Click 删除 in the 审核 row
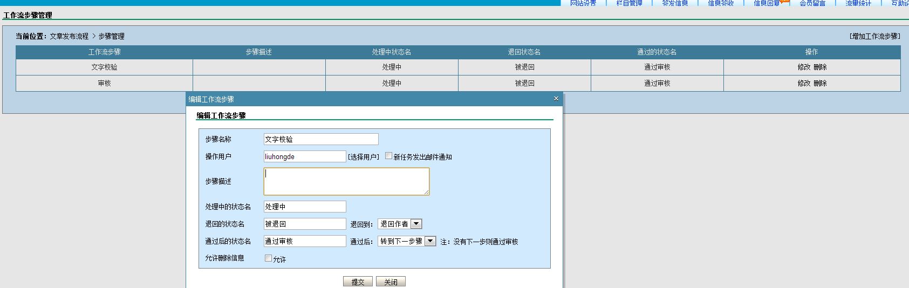Viewport: 909px width, 288px height. pos(820,84)
